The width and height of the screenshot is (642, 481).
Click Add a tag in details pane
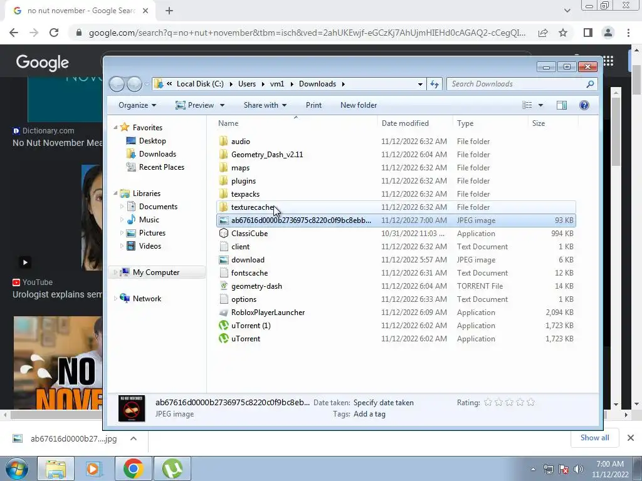click(x=369, y=414)
